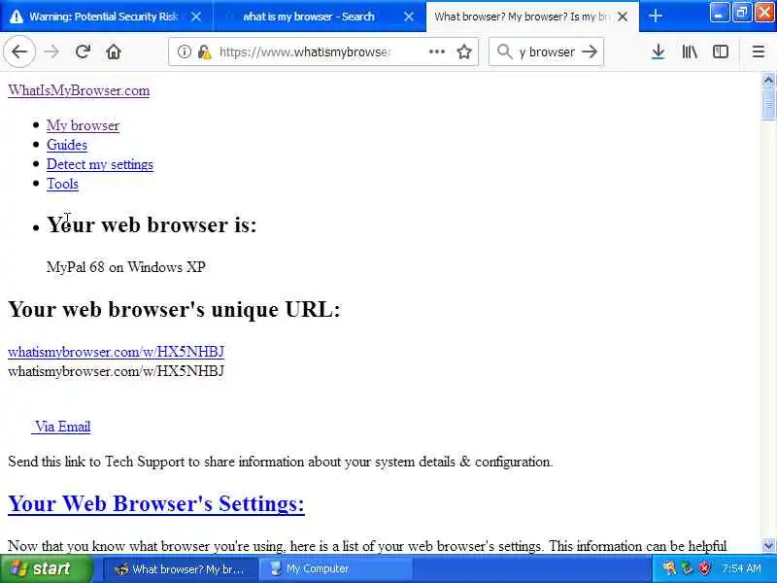The height and width of the screenshot is (583, 777).
Task: Switch to 'what is my browser - Search' tab
Action: [x=320, y=17]
